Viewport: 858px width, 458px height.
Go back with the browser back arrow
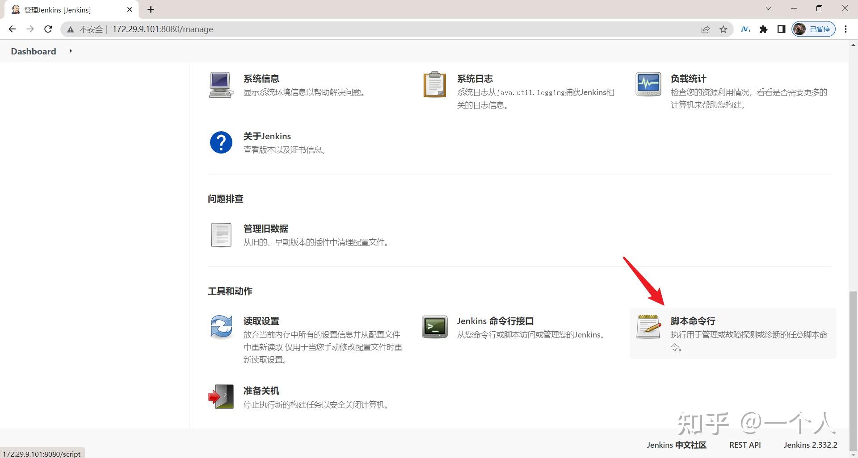12,29
